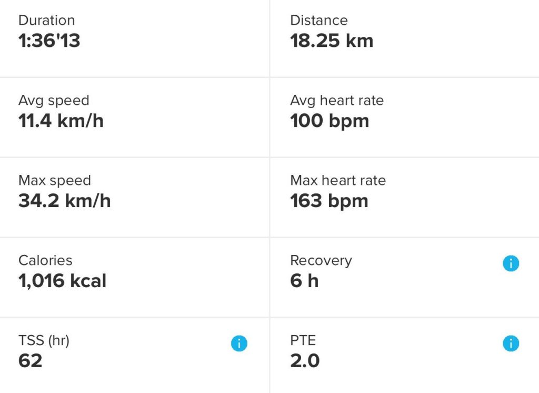Image resolution: width=539 pixels, height=393 pixels.
Task: Tap the Max speed 34.2 km/h value
Action: click(65, 201)
